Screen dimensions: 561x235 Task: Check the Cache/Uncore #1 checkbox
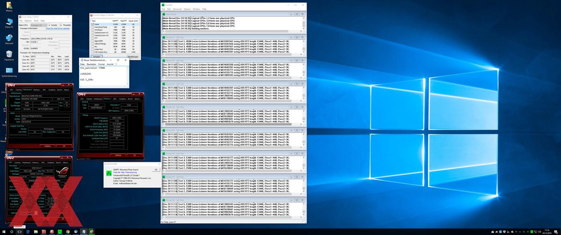tap(92, 33)
